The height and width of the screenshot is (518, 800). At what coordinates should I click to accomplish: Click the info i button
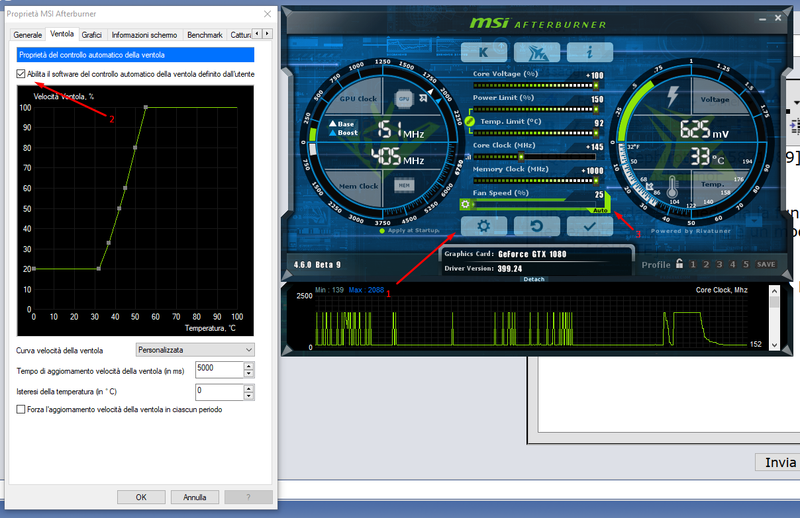coord(590,52)
